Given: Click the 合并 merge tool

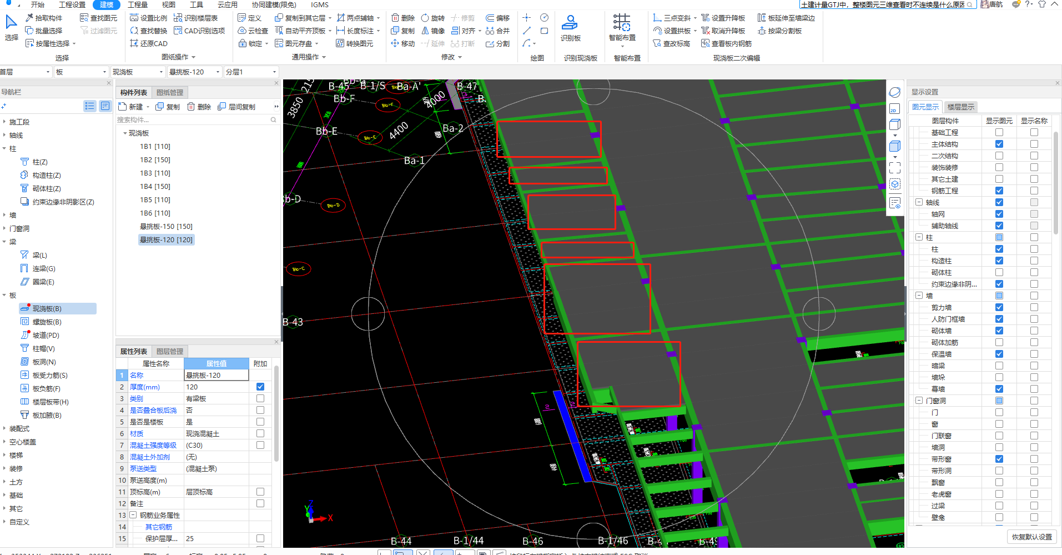Looking at the screenshot, I should click(497, 31).
